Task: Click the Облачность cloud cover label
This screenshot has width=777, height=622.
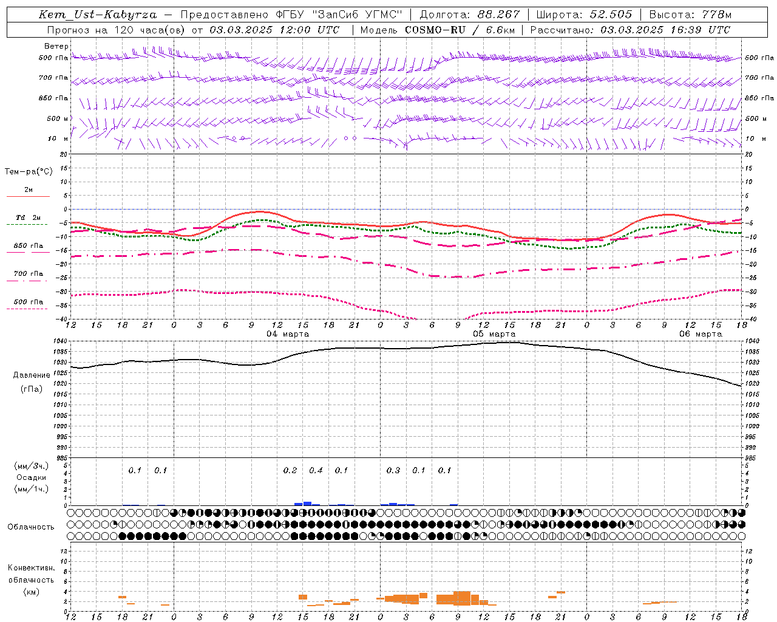Action: (31, 527)
